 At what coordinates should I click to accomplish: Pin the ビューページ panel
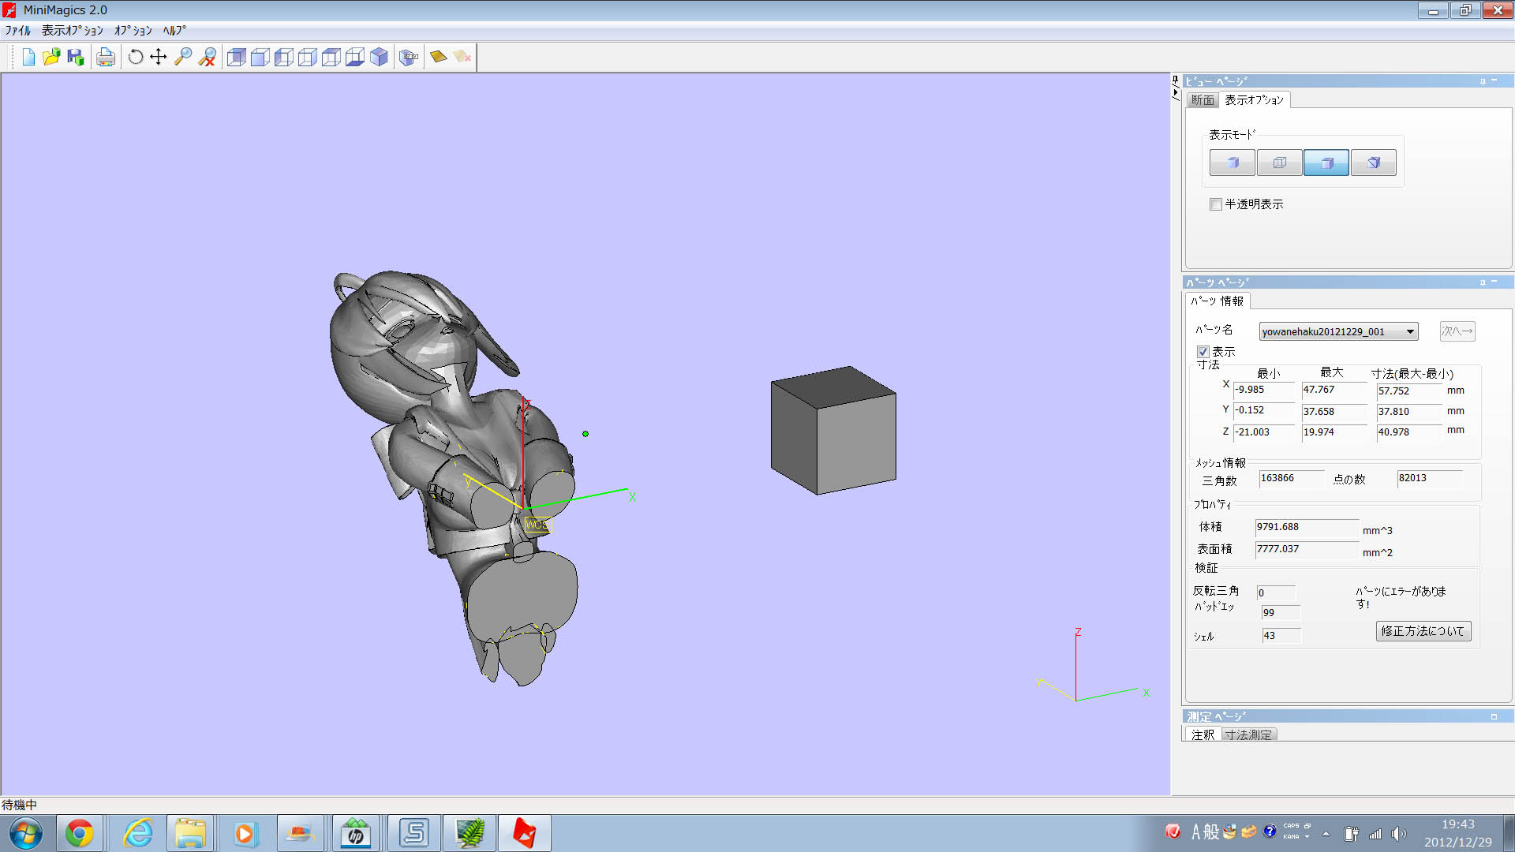1483,81
